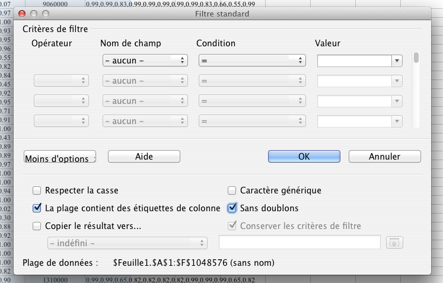Toggle the Sans doublons checkbox
Viewport: 443px width, 283px height.
(x=232, y=208)
